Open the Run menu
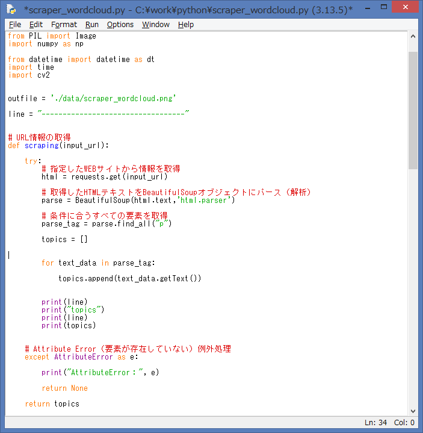423x433 pixels. click(x=92, y=25)
